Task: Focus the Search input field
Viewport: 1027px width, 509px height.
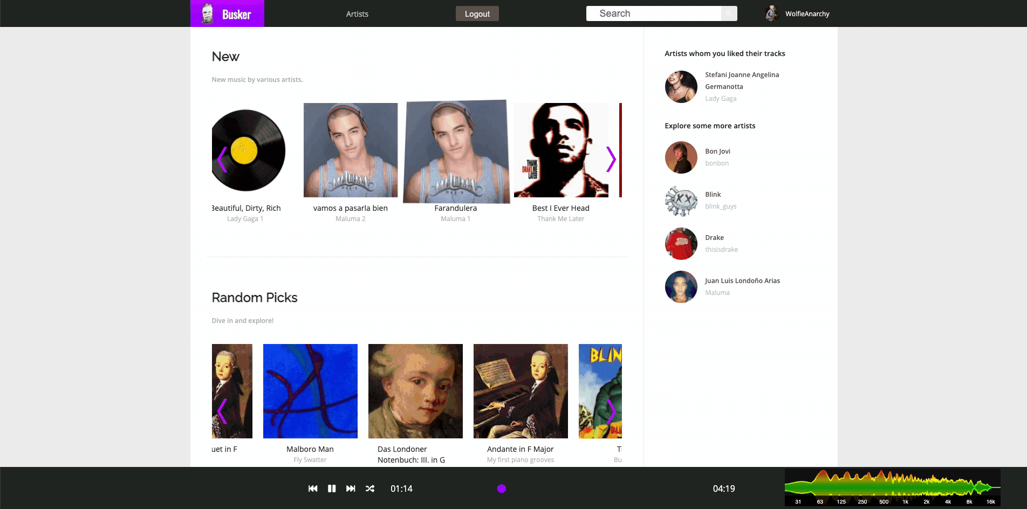Action: (x=653, y=13)
